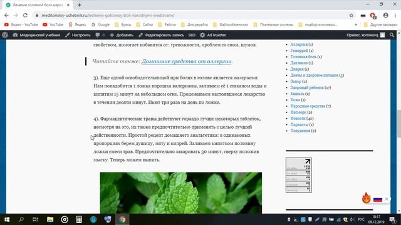Viewport: 401px width, 225px height.
Task: Open the Медицинский учебник site menu
Action: [x=36, y=35]
